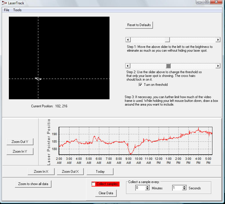Click the brightness slider thumb
225x204 pixels.
167,40
